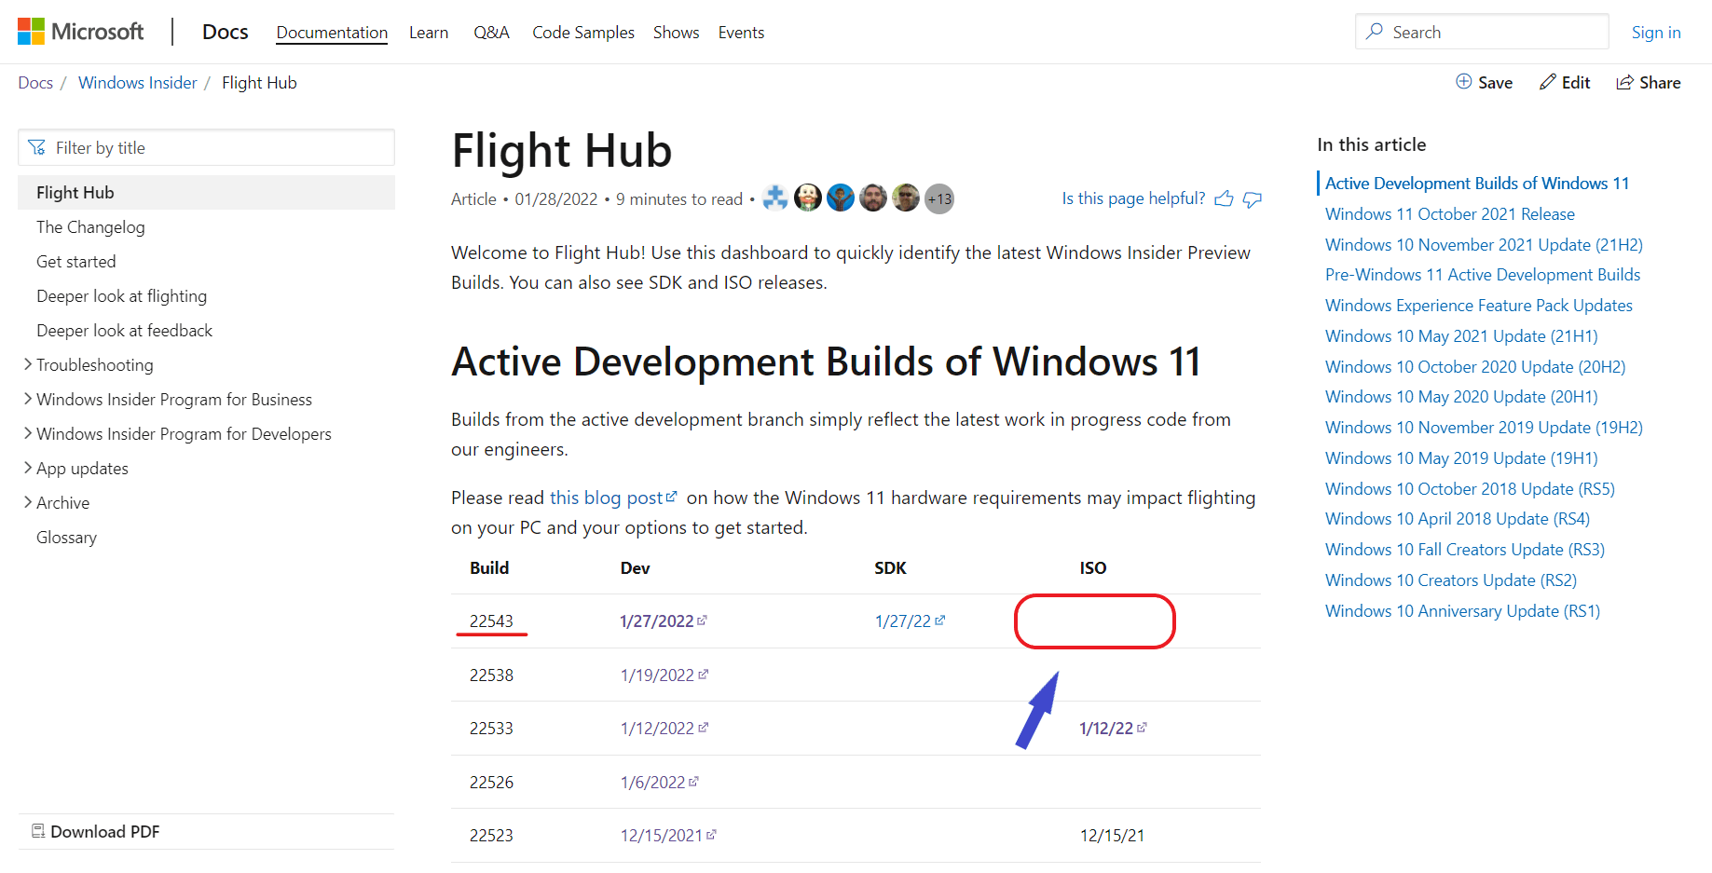Click the Microsoft logo
Screen dimensions: 1712x873
[x=81, y=32]
